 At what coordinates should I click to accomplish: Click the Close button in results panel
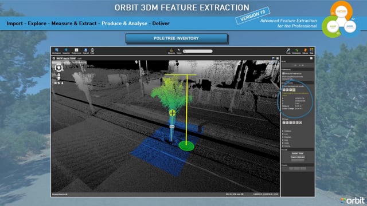click(301, 153)
